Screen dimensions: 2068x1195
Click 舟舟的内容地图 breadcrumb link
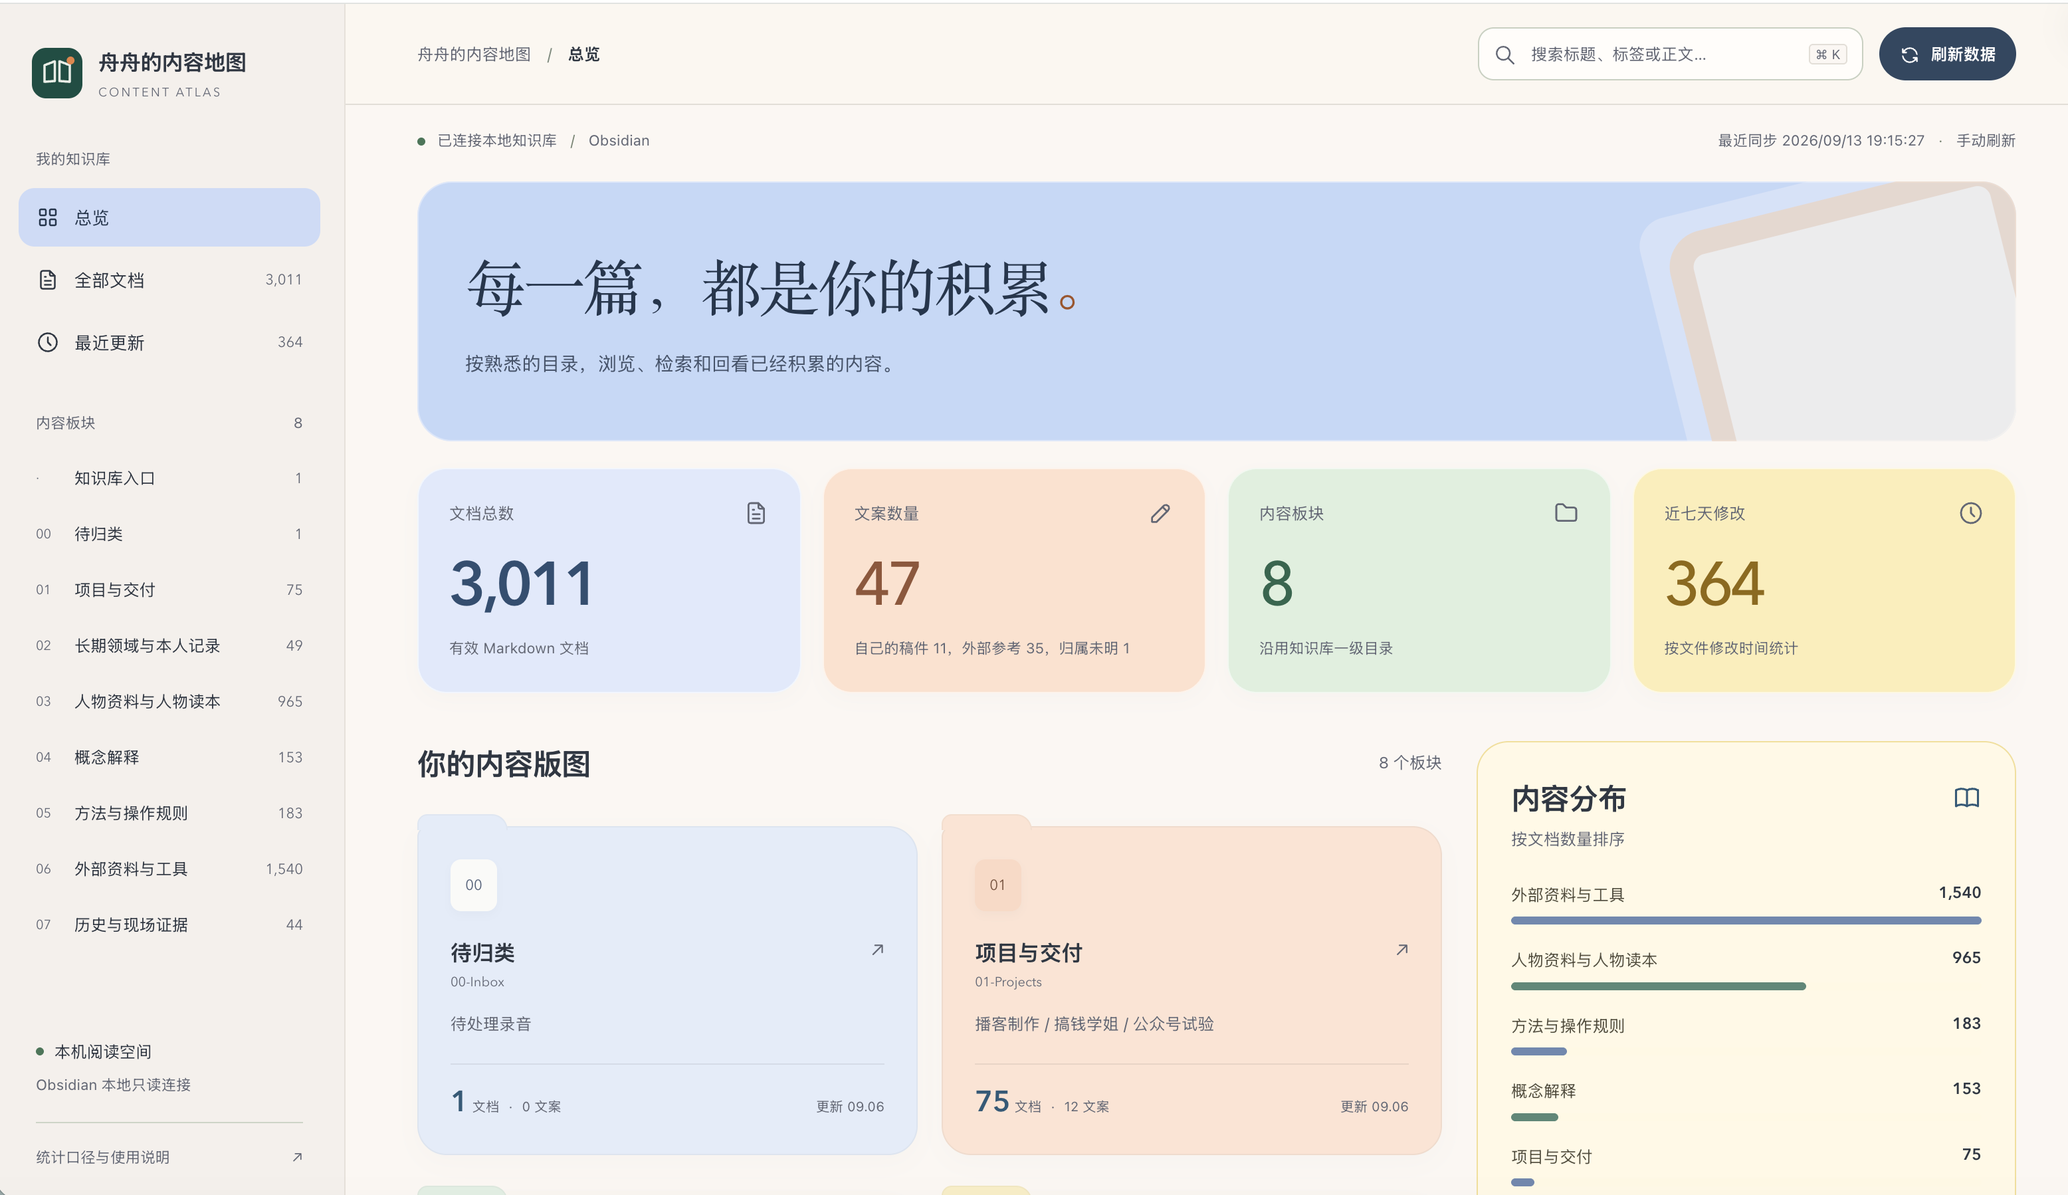point(474,54)
